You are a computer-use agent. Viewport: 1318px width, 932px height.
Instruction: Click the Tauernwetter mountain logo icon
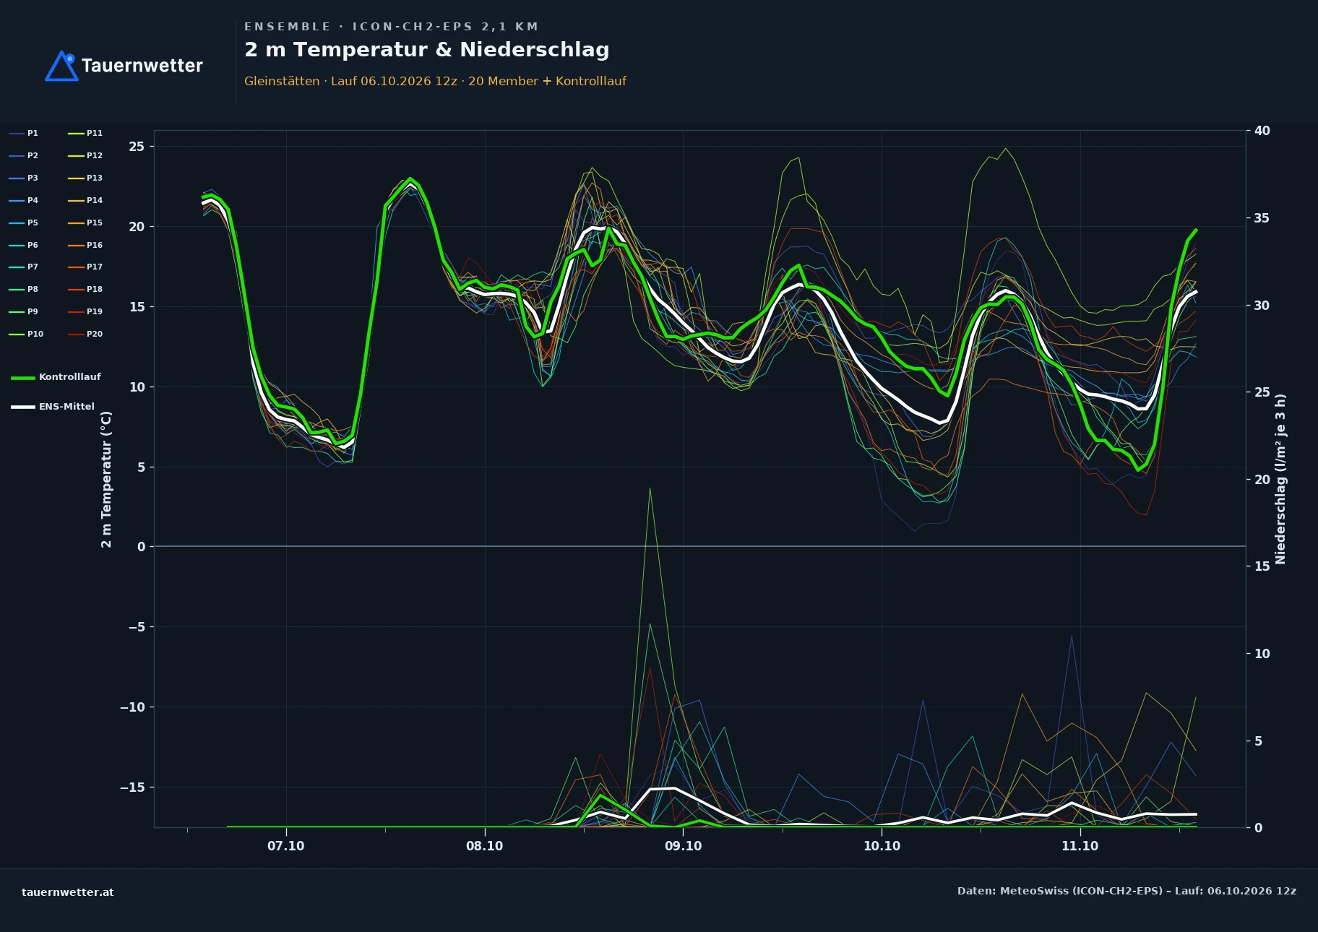61,66
